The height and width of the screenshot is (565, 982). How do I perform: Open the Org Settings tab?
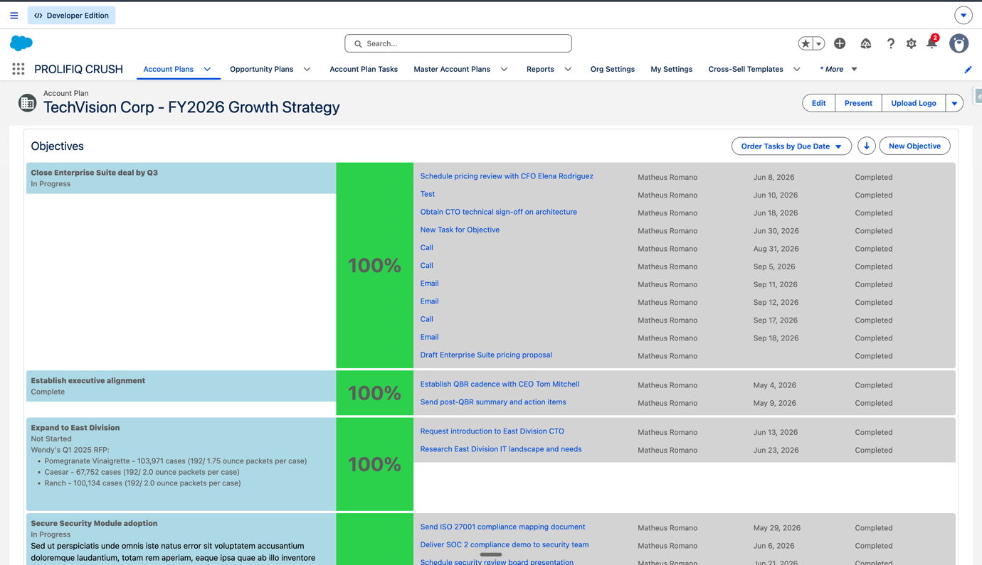tap(613, 69)
